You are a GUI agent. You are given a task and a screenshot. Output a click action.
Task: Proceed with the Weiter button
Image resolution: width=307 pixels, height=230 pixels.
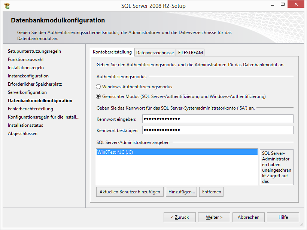214,217
